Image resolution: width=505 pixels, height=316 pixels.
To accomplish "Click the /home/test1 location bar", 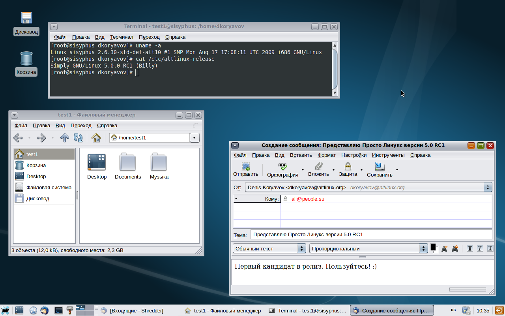I will point(150,138).
